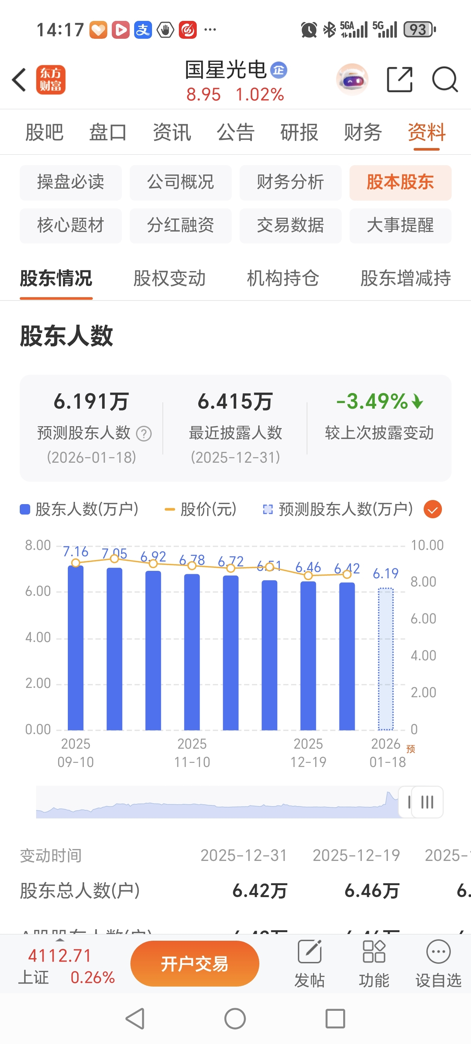Tap 6.191万 predicted shareholder value
Image resolution: width=471 pixels, height=1044 pixels.
tap(92, 401)
